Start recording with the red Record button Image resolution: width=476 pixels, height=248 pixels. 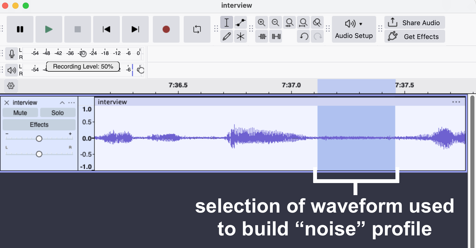click(166, 29)
